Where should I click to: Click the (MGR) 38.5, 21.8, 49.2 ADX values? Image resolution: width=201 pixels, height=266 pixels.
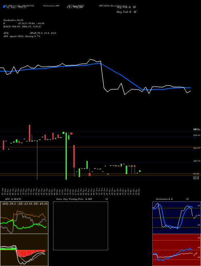(x=43, y=33)
